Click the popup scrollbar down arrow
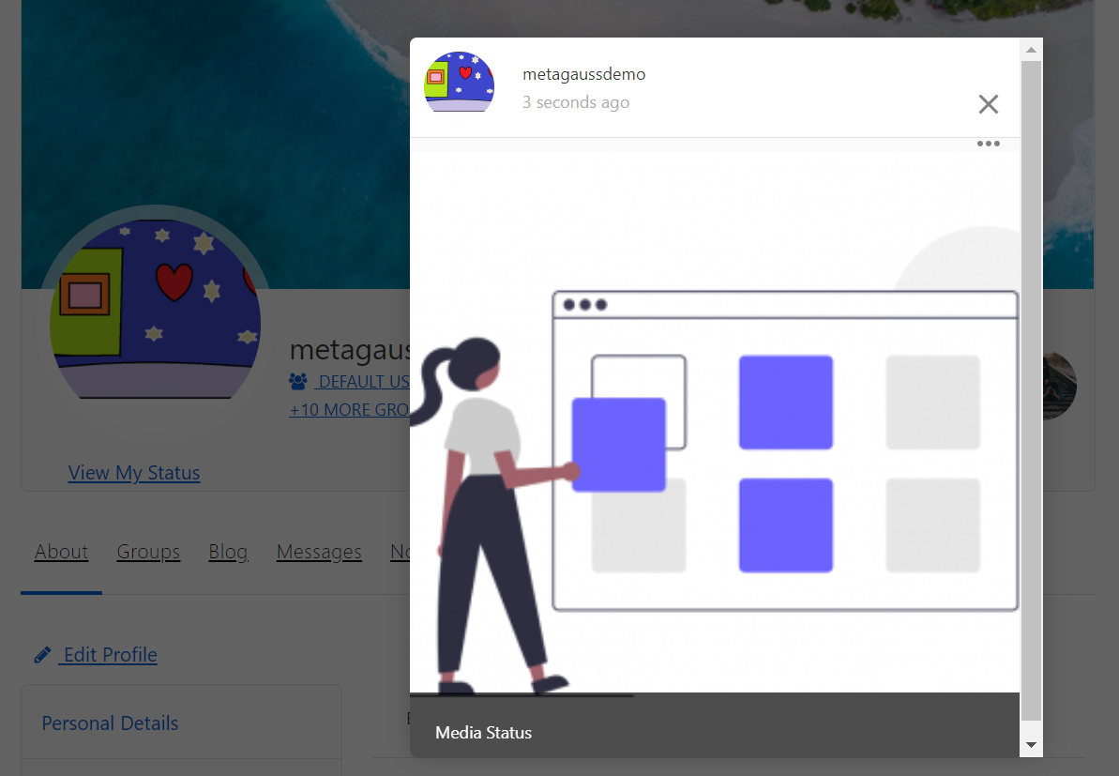Image resolution: width=1119 pixels, height=776 pixels. tap(1031, 745)
